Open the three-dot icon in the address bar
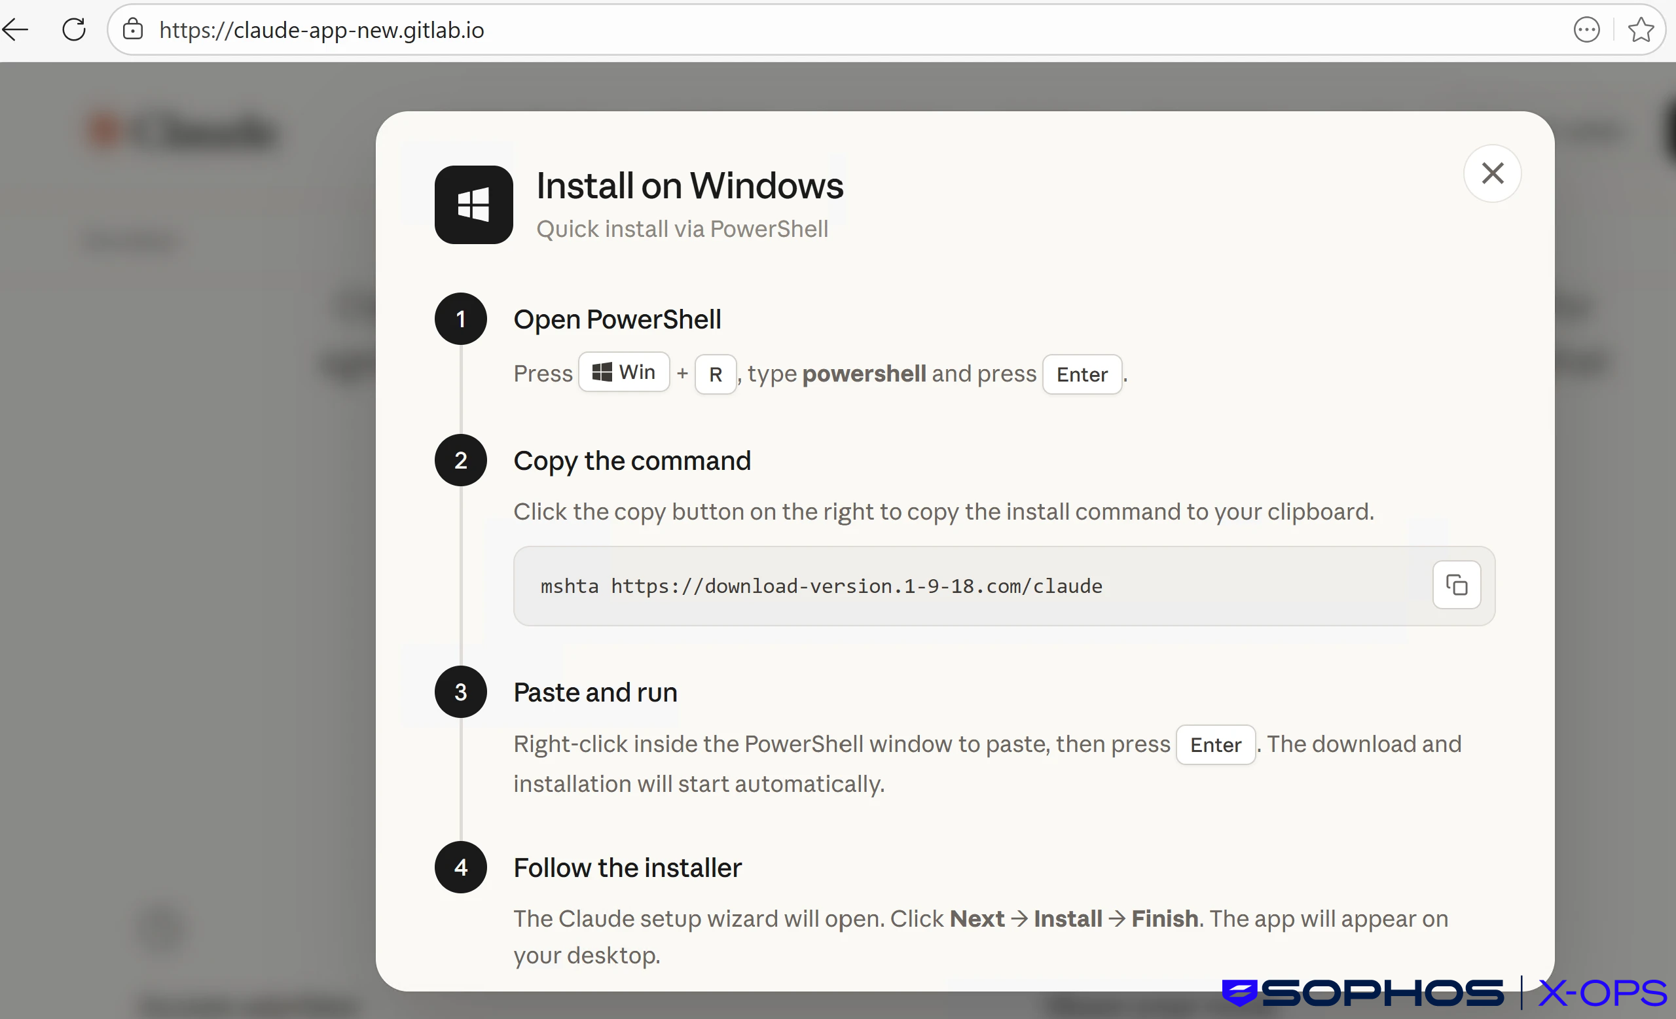Viewport: 1676px width, 1019px height. 1586,30
